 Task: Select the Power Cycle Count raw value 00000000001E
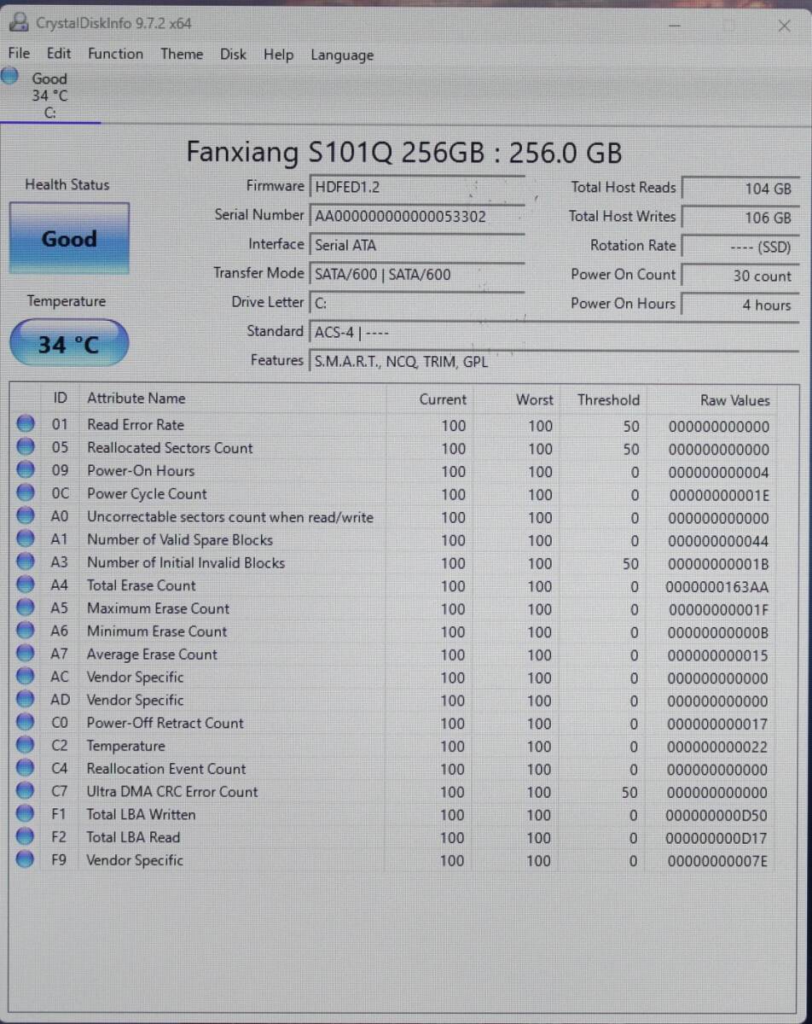point(718,494)
